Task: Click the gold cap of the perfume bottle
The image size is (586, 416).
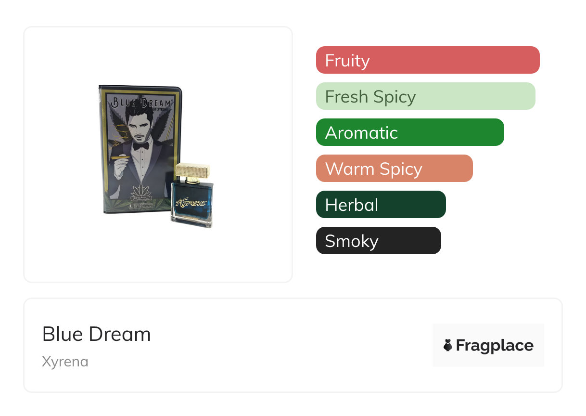Action: (192, 170)
